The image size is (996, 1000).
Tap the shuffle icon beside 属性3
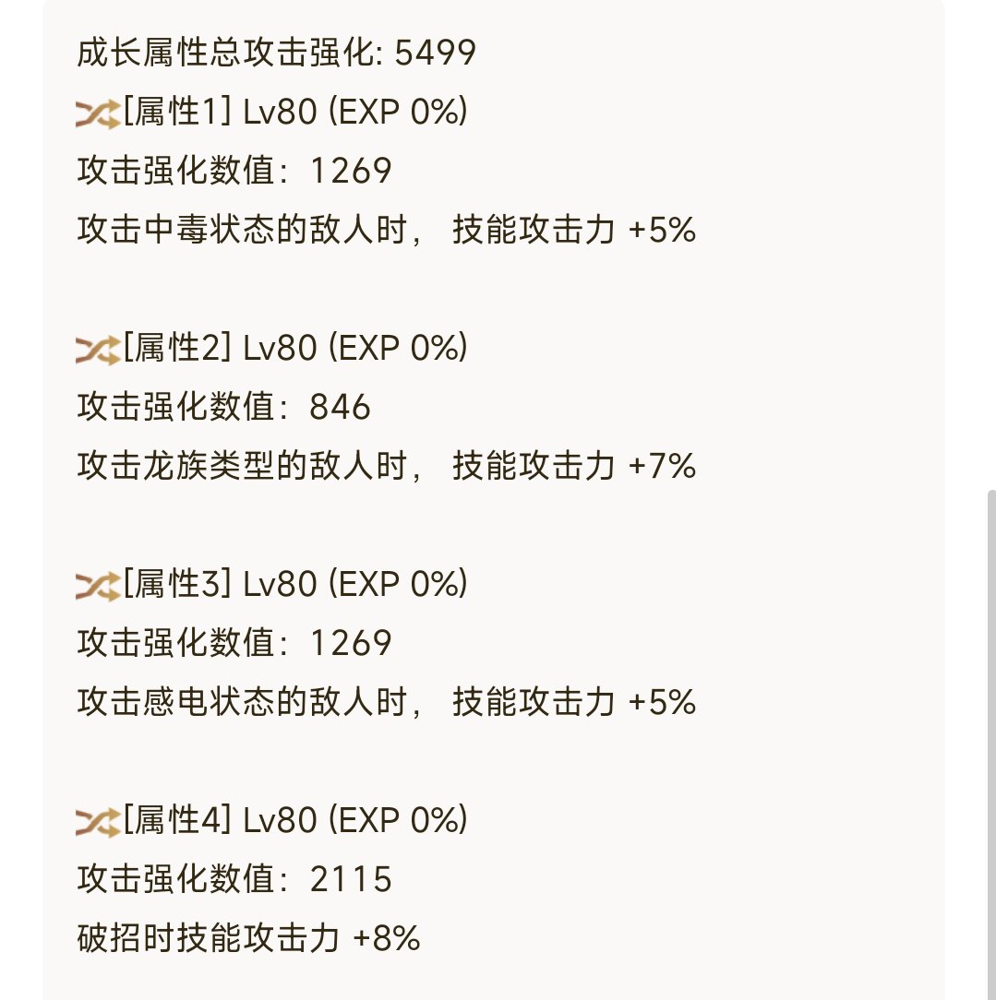point(97,586)
